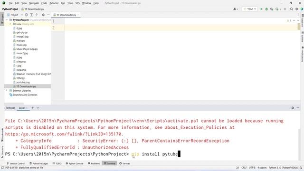Toggle tool window bars icon at bottom-left corner
This screenshot has width=304, height=171.
click(2, 168)
